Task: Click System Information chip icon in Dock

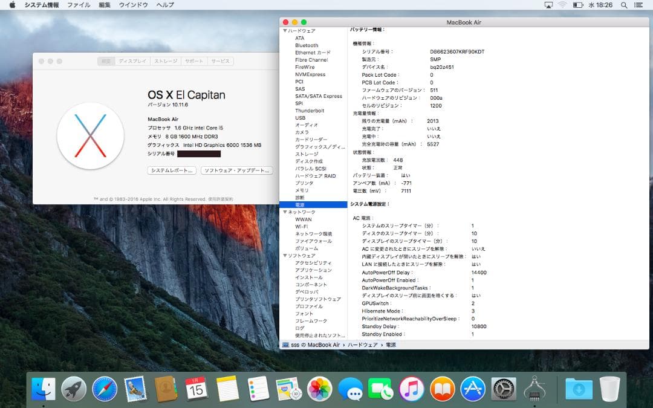Action: tap(534, 389)
